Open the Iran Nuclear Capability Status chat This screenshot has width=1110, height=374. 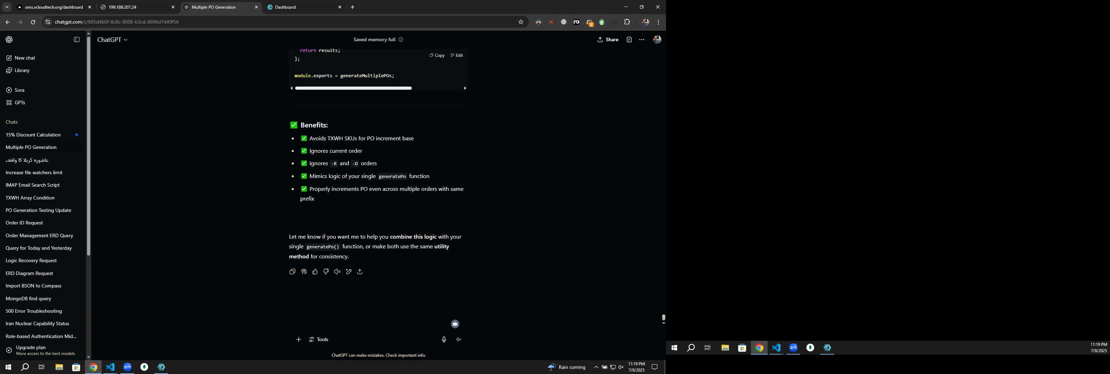point(42,324)
